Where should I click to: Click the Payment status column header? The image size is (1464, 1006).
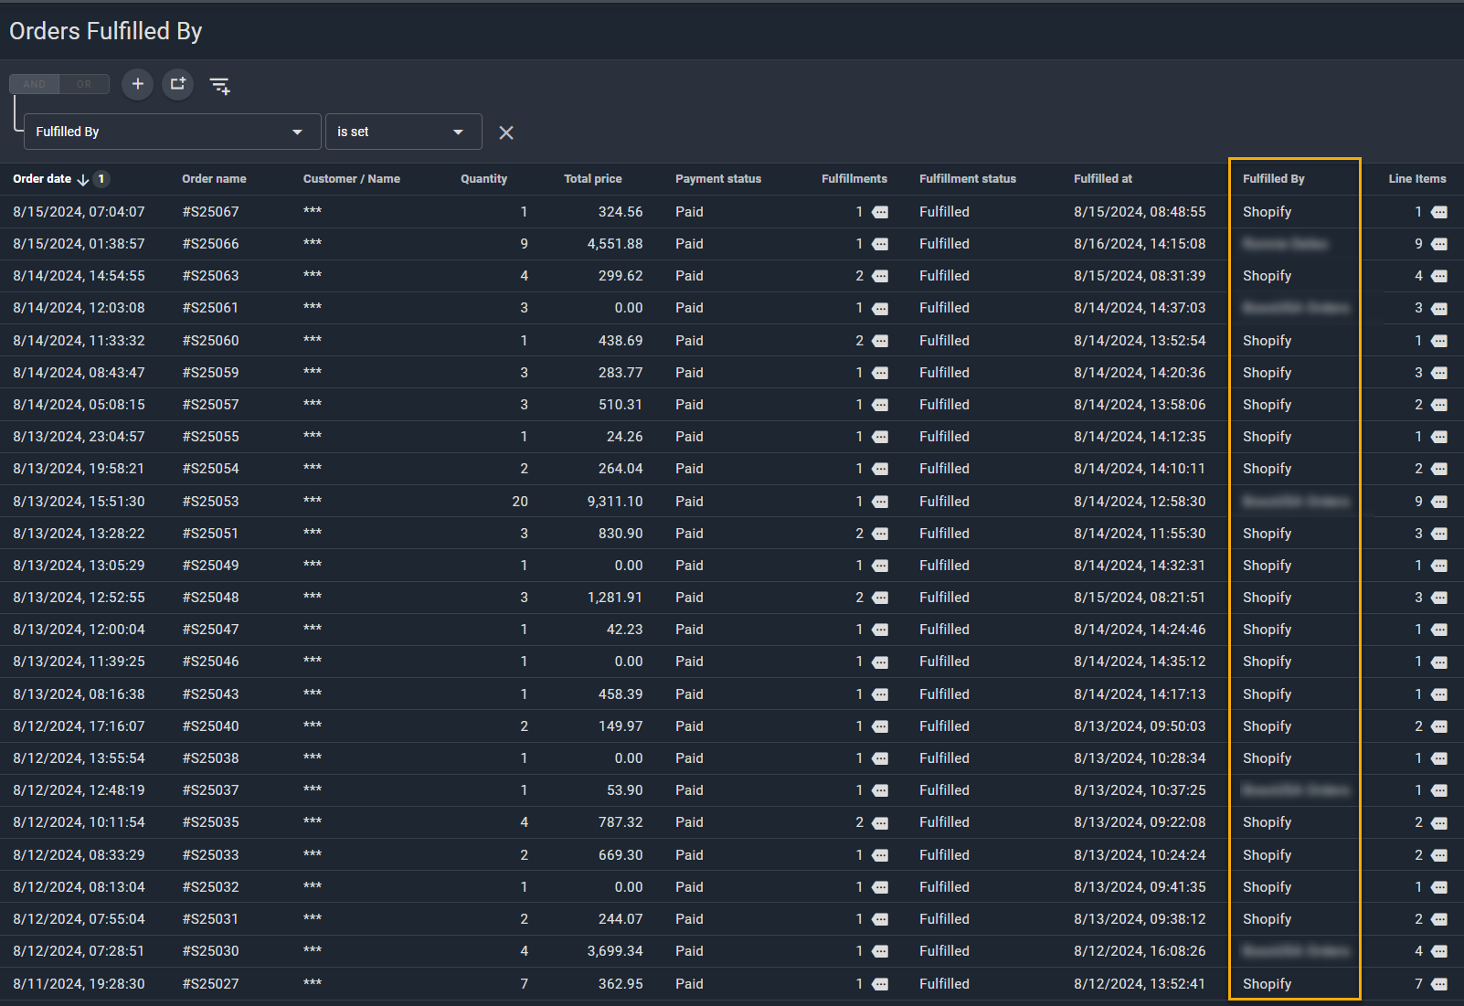[x=717, y=179]
